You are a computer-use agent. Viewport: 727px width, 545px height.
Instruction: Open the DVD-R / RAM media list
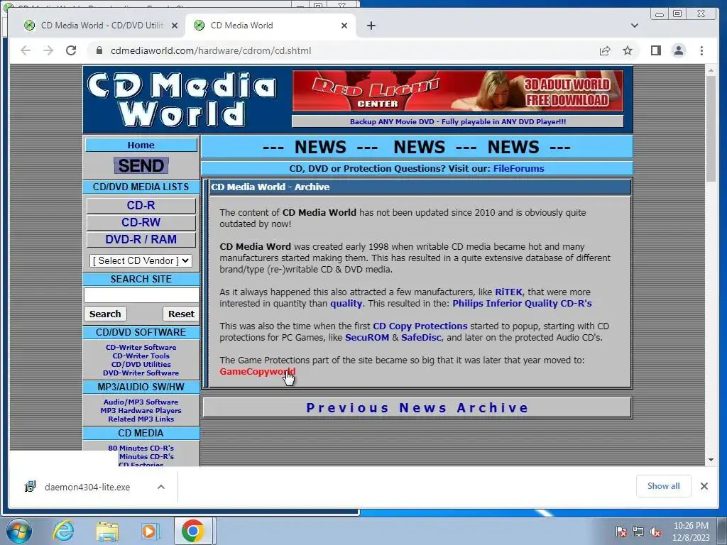(x=141, y=240)
